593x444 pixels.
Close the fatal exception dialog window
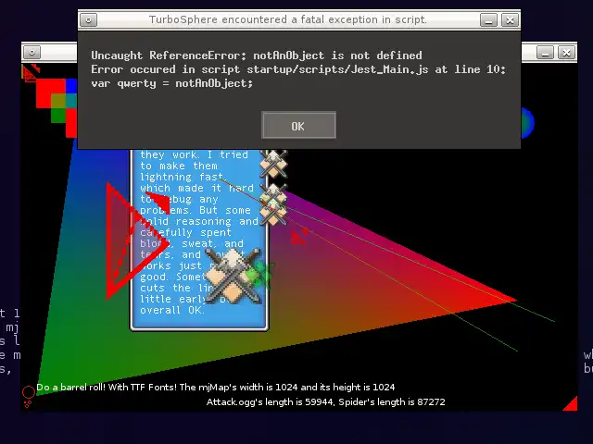510,19
